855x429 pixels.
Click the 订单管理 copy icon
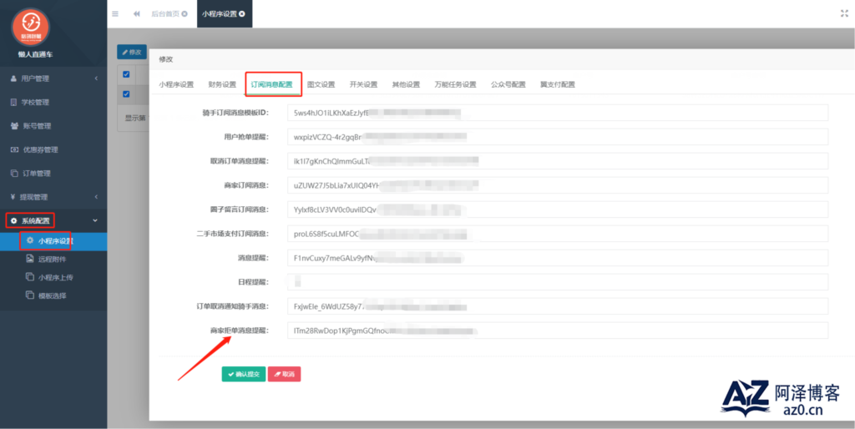tap(14, 174)
